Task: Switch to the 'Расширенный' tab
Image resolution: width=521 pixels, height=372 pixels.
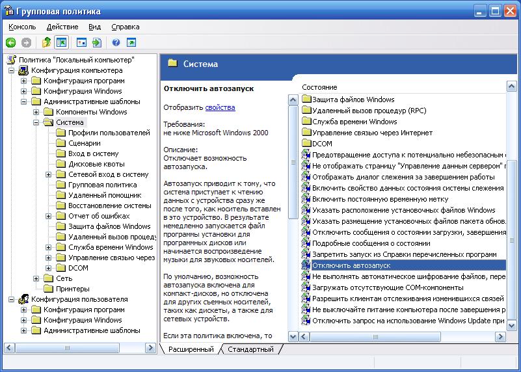Action: coord(191,349)
